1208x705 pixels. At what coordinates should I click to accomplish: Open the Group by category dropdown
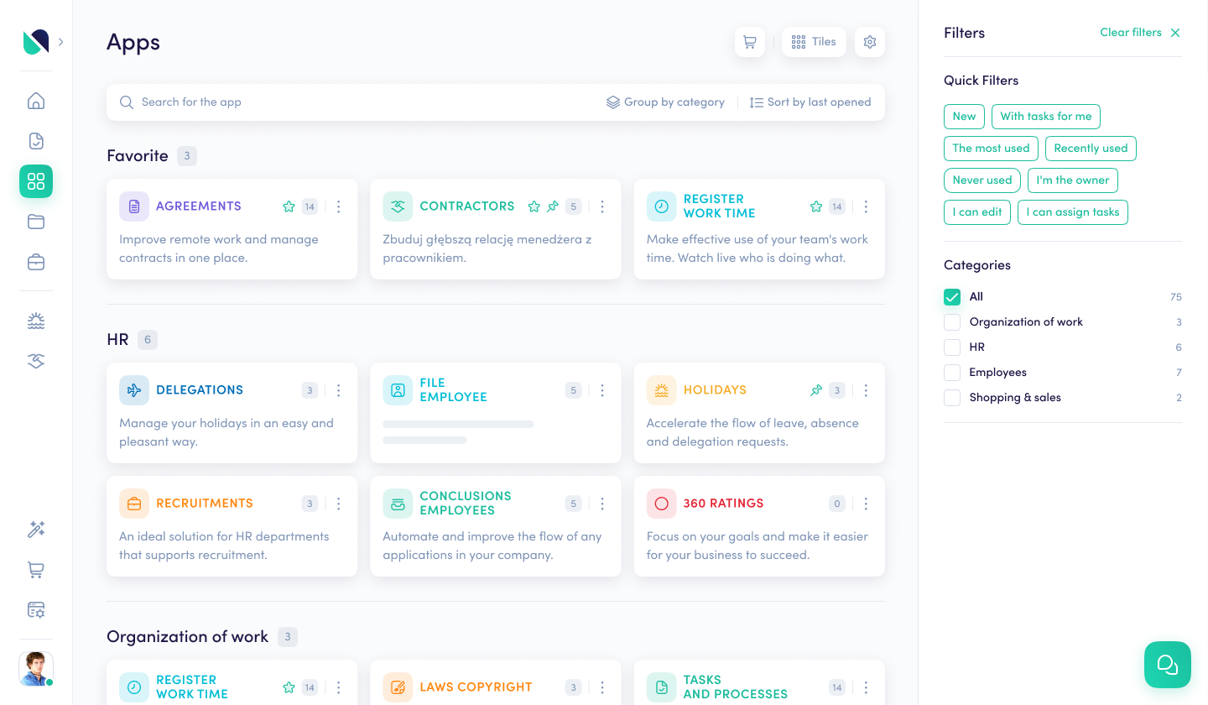pos(665,102)
